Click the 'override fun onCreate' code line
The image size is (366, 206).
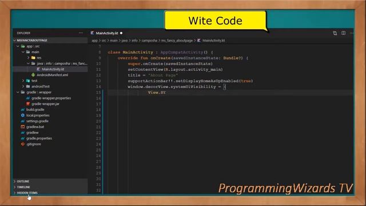183,58
